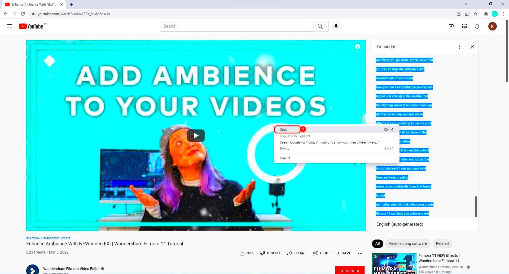Viewport: 509px width, 274px height.
Task: Click transcript line 'highlighting subjects to make them pop'
Action: point(404,105)
